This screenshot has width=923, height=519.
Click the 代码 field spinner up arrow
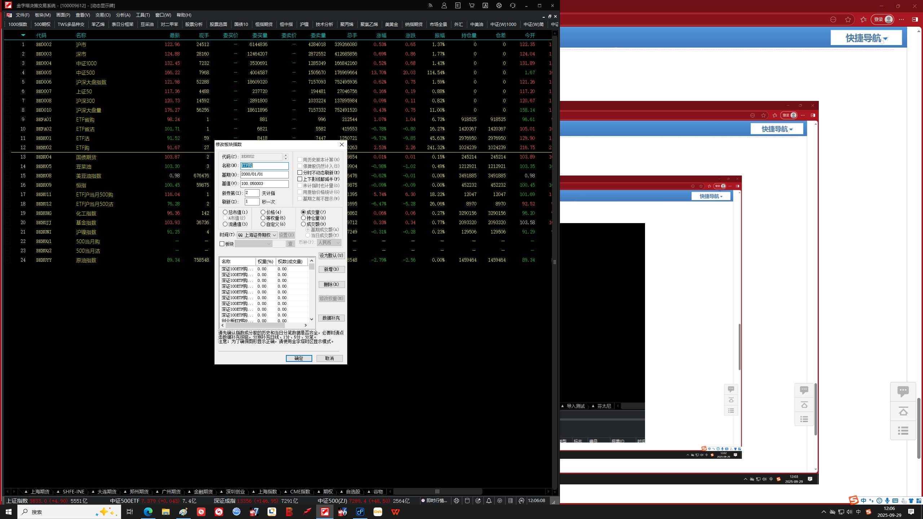286,155
